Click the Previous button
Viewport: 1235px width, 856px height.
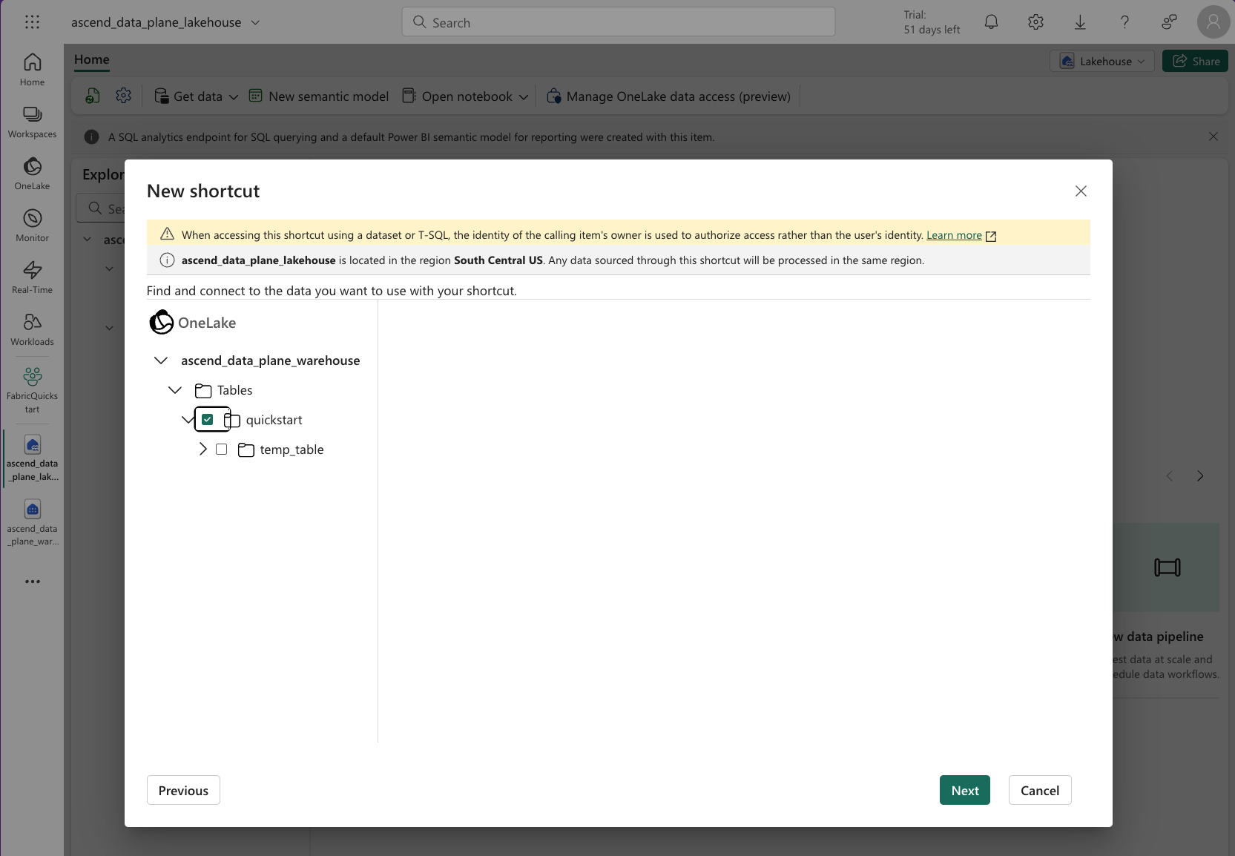183,790
